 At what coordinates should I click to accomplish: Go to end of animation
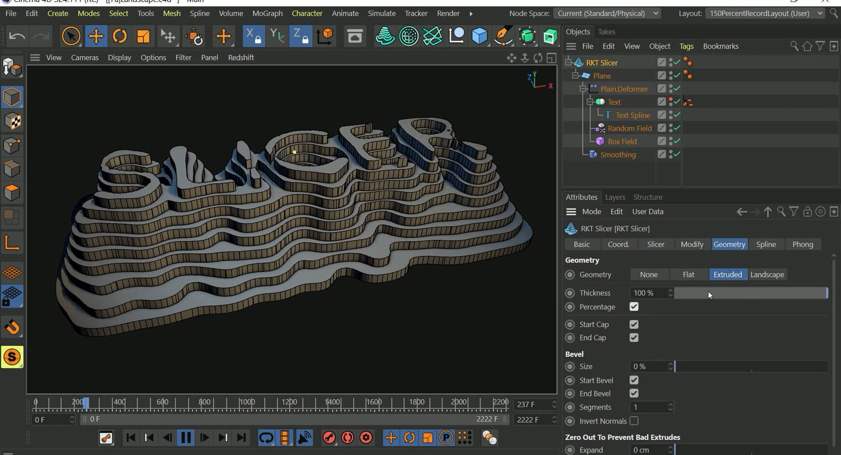point(241,438)
